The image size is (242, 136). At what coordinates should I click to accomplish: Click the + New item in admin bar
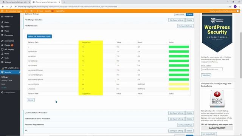click(x=40, y=11)
